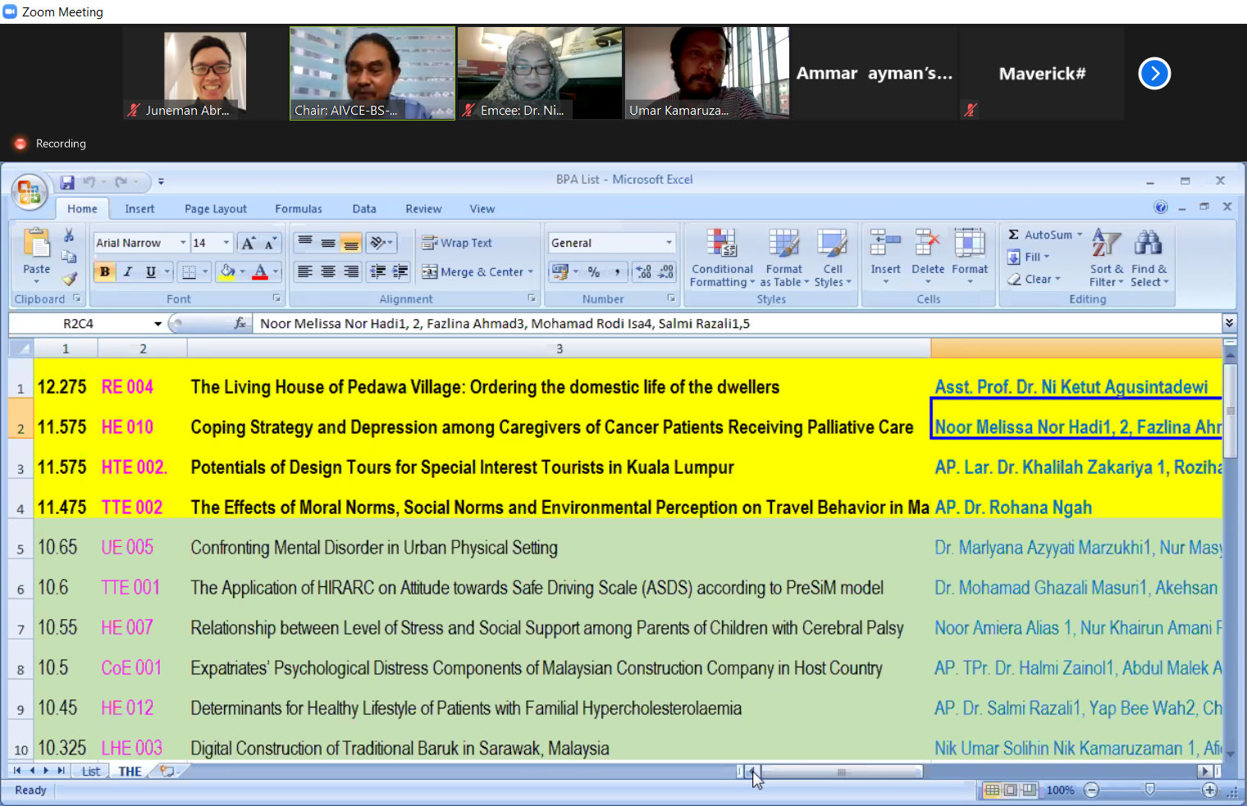Click the Office Button
This screenshot has width=1247, height=806.
29,193
